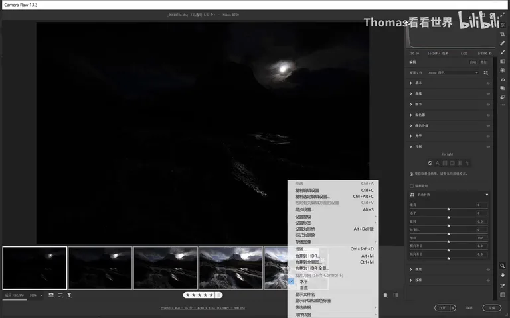This screenshot has height=318, width=510.
Task: Choose 复制编辑设置 from context menu
Action: click(307, 191)
